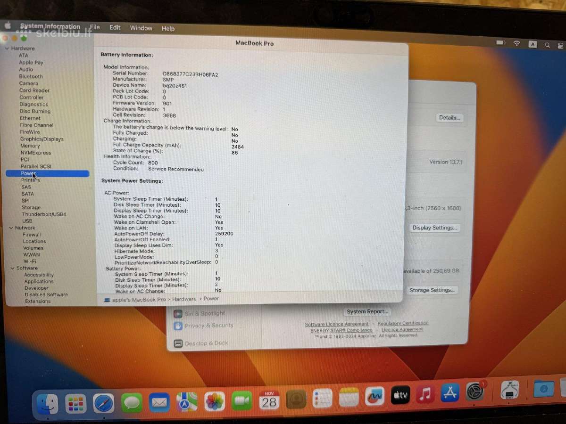Open Messages from the Dock
The width and height of the screenshot is (566, 424).
point(132,403)
